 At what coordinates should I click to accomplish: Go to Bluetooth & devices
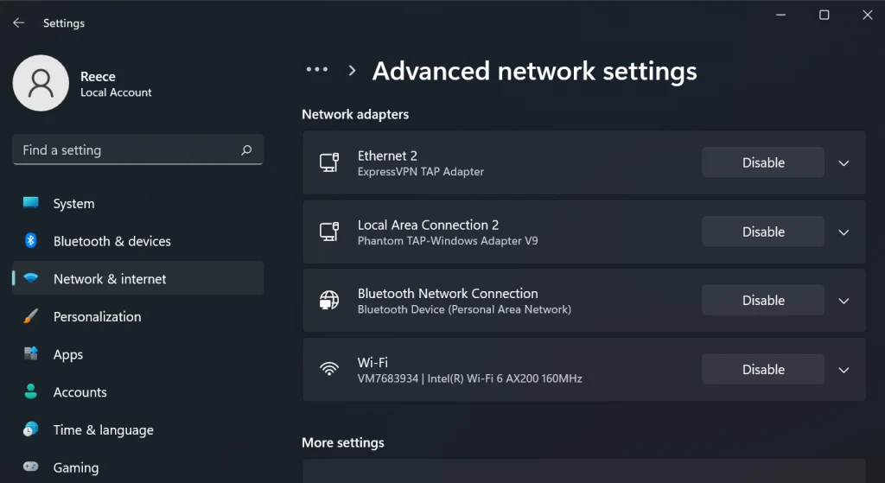[111, 241]
